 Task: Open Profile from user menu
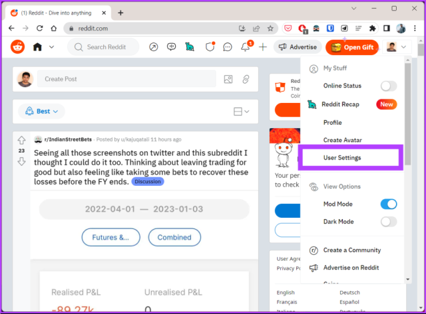coord(333,122)
